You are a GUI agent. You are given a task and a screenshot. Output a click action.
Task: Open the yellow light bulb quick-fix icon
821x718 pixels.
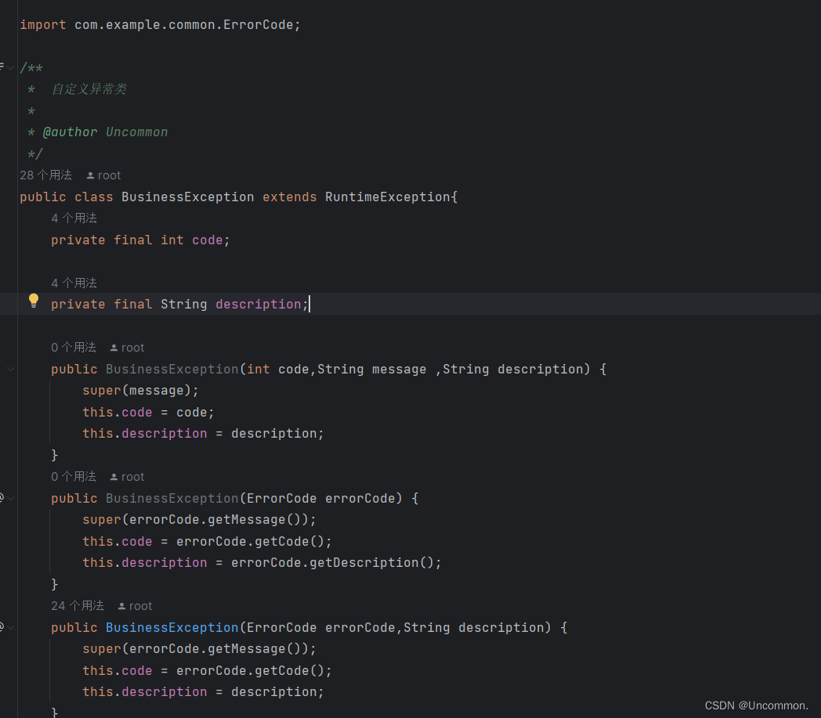click(x=34, y=301)
